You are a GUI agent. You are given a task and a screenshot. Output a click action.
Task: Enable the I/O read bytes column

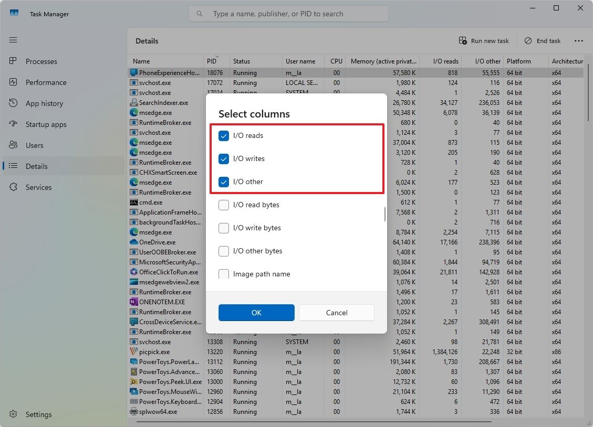(223, 205)
